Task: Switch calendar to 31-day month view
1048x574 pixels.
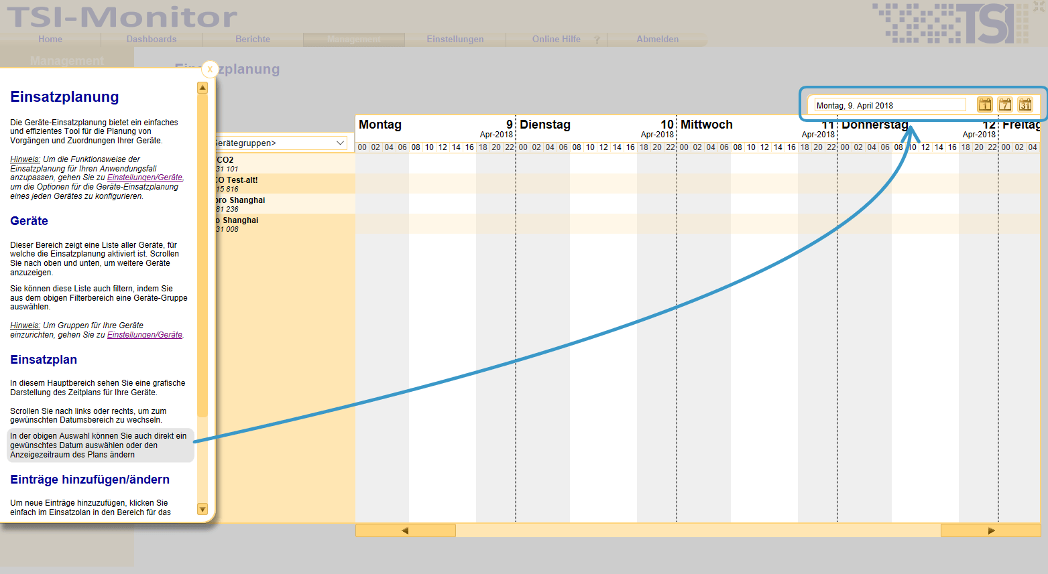Action: (x=1025, y=104)
